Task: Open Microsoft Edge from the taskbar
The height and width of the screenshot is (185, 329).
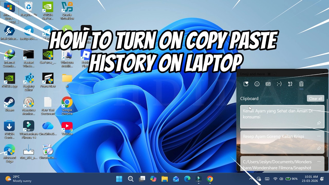Action: pyautogui.click(x=187, y=179)
